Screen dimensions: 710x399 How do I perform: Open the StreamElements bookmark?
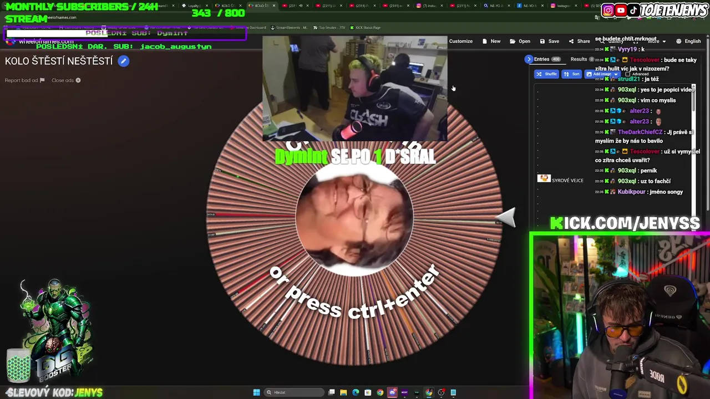coord(290,28)
